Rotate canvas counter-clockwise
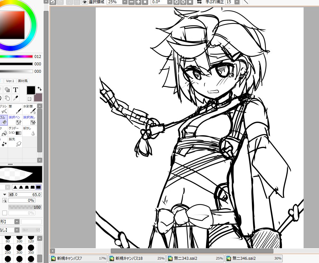This screenshot has height=263, width=319. point(176,2)
